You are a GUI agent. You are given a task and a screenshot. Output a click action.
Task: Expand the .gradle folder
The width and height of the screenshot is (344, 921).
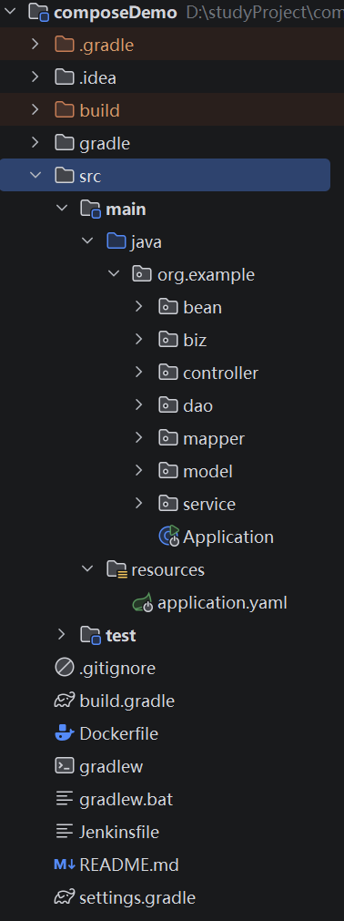click(x=35, y=44)
